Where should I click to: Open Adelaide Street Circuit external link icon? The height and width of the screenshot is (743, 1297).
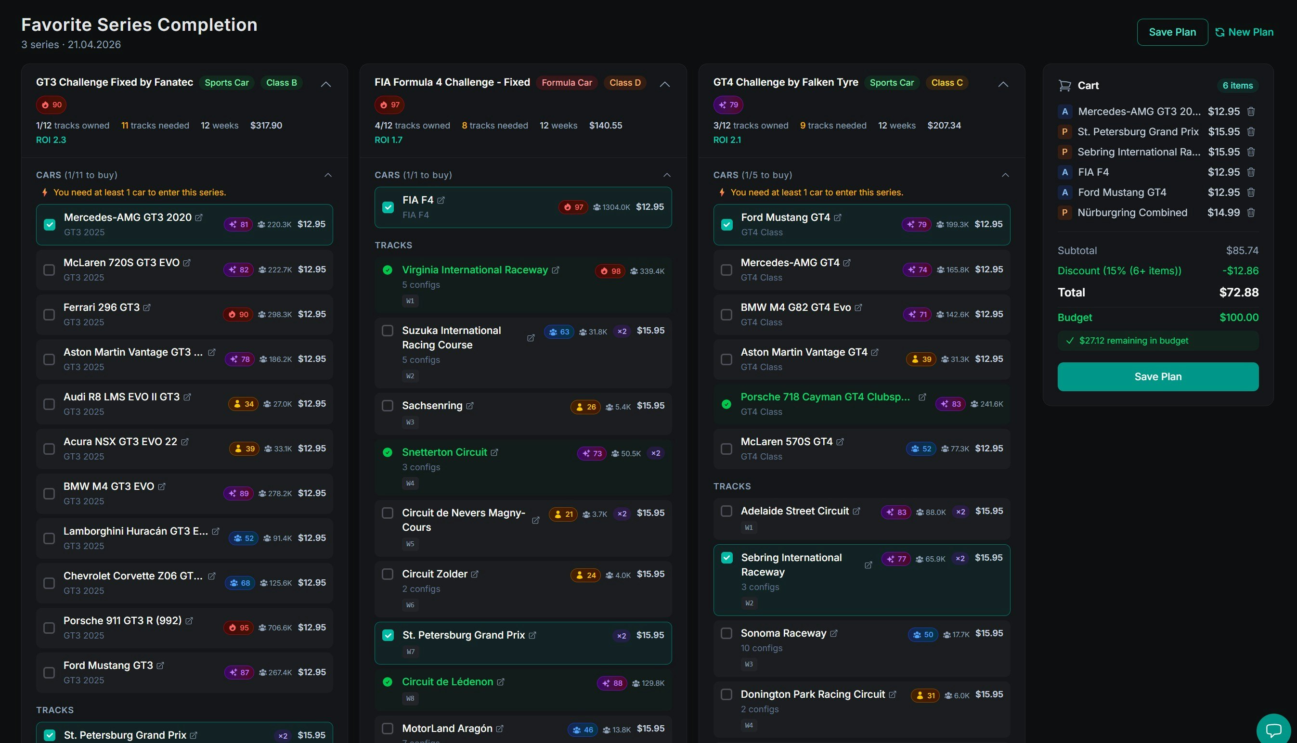point(856,512)
